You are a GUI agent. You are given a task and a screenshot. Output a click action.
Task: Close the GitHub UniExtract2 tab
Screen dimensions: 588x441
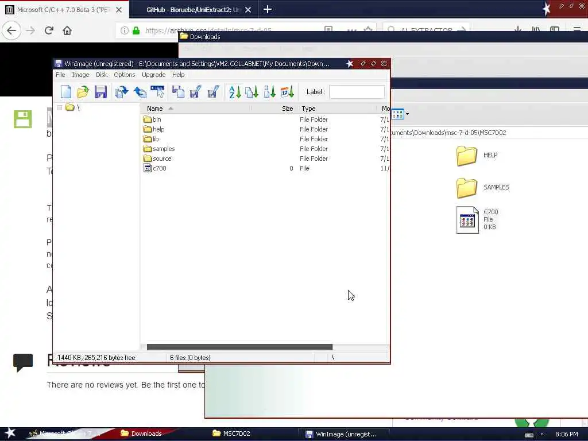[x=248, y=10]
